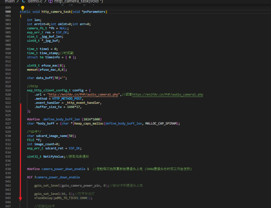Click the http_camera_task function name on line 900
This screenshot has height=208, width=271.
tap(56, 12)
